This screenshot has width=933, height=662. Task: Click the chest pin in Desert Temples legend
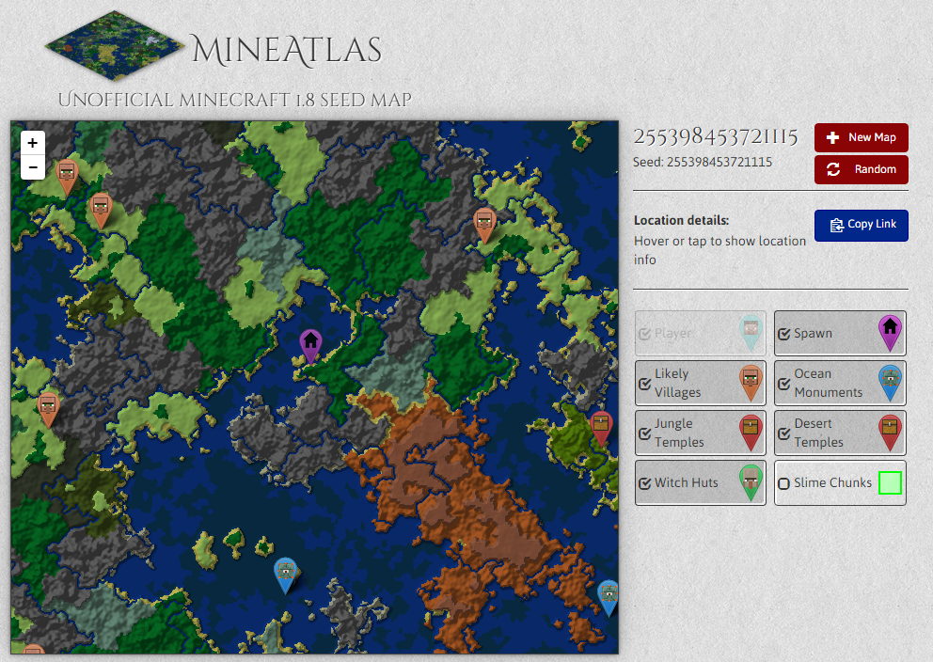(890, 433)
